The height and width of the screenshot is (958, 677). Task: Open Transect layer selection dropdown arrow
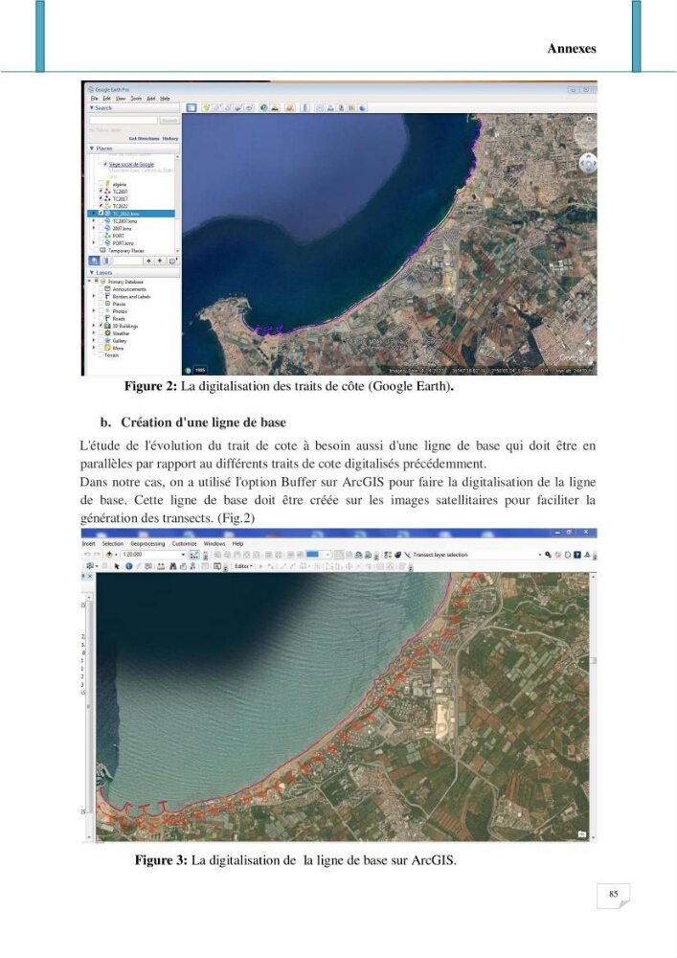point(540,554)
